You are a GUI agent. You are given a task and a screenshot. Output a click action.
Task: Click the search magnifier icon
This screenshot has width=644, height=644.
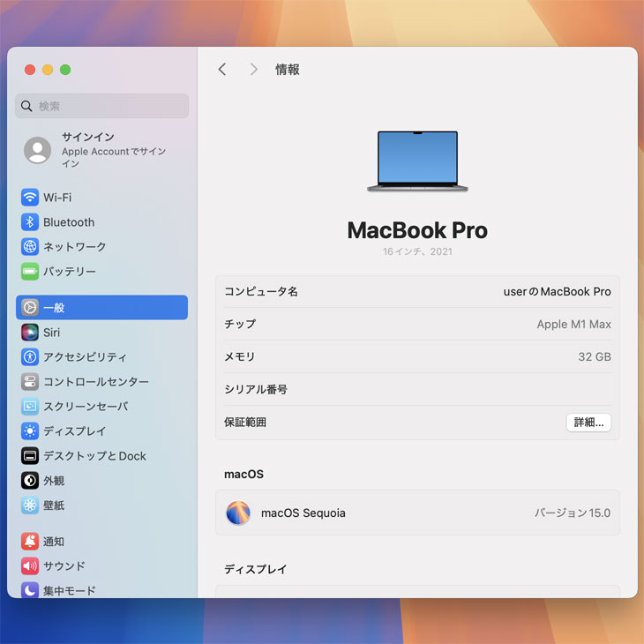[x=26, y=106]
